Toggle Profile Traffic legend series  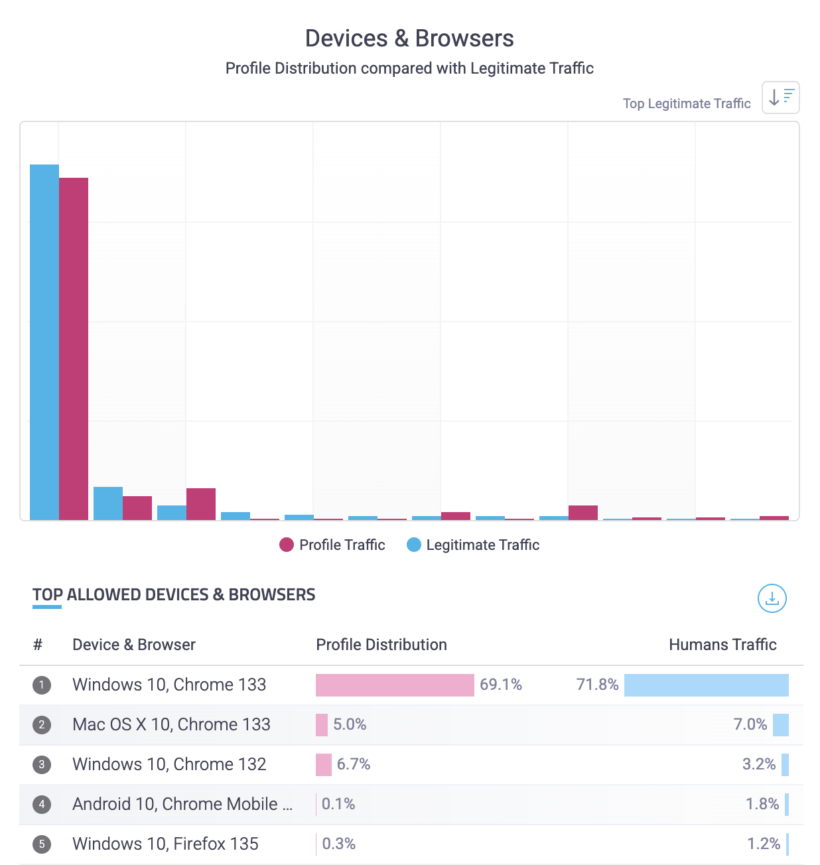point(332,545)
